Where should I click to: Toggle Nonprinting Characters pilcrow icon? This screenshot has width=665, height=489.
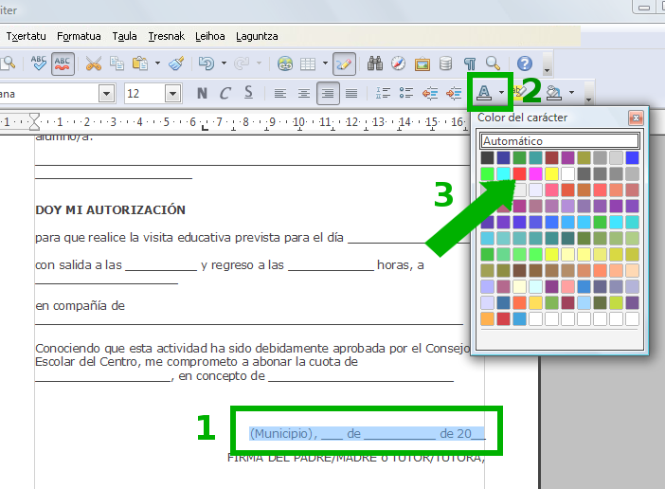pyautogui.click(x=470, y=64)
